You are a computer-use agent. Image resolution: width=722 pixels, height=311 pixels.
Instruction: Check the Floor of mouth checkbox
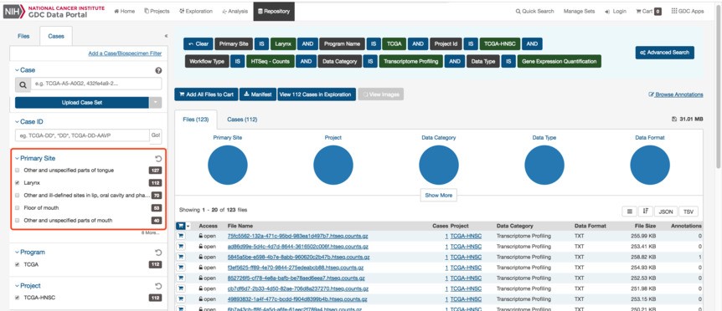point(18,208)
